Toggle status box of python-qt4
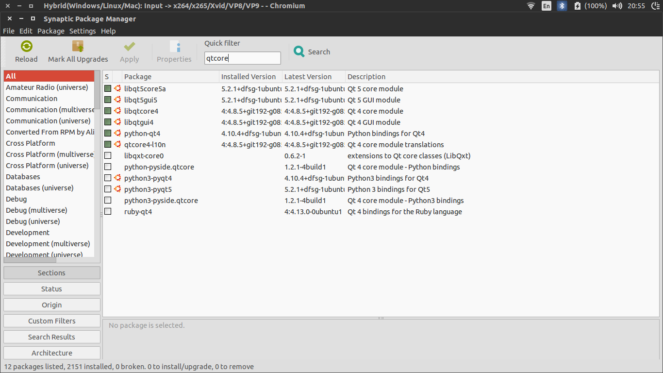Image resolution: width=663 pixels, height=373 pixels. (108, 134)
